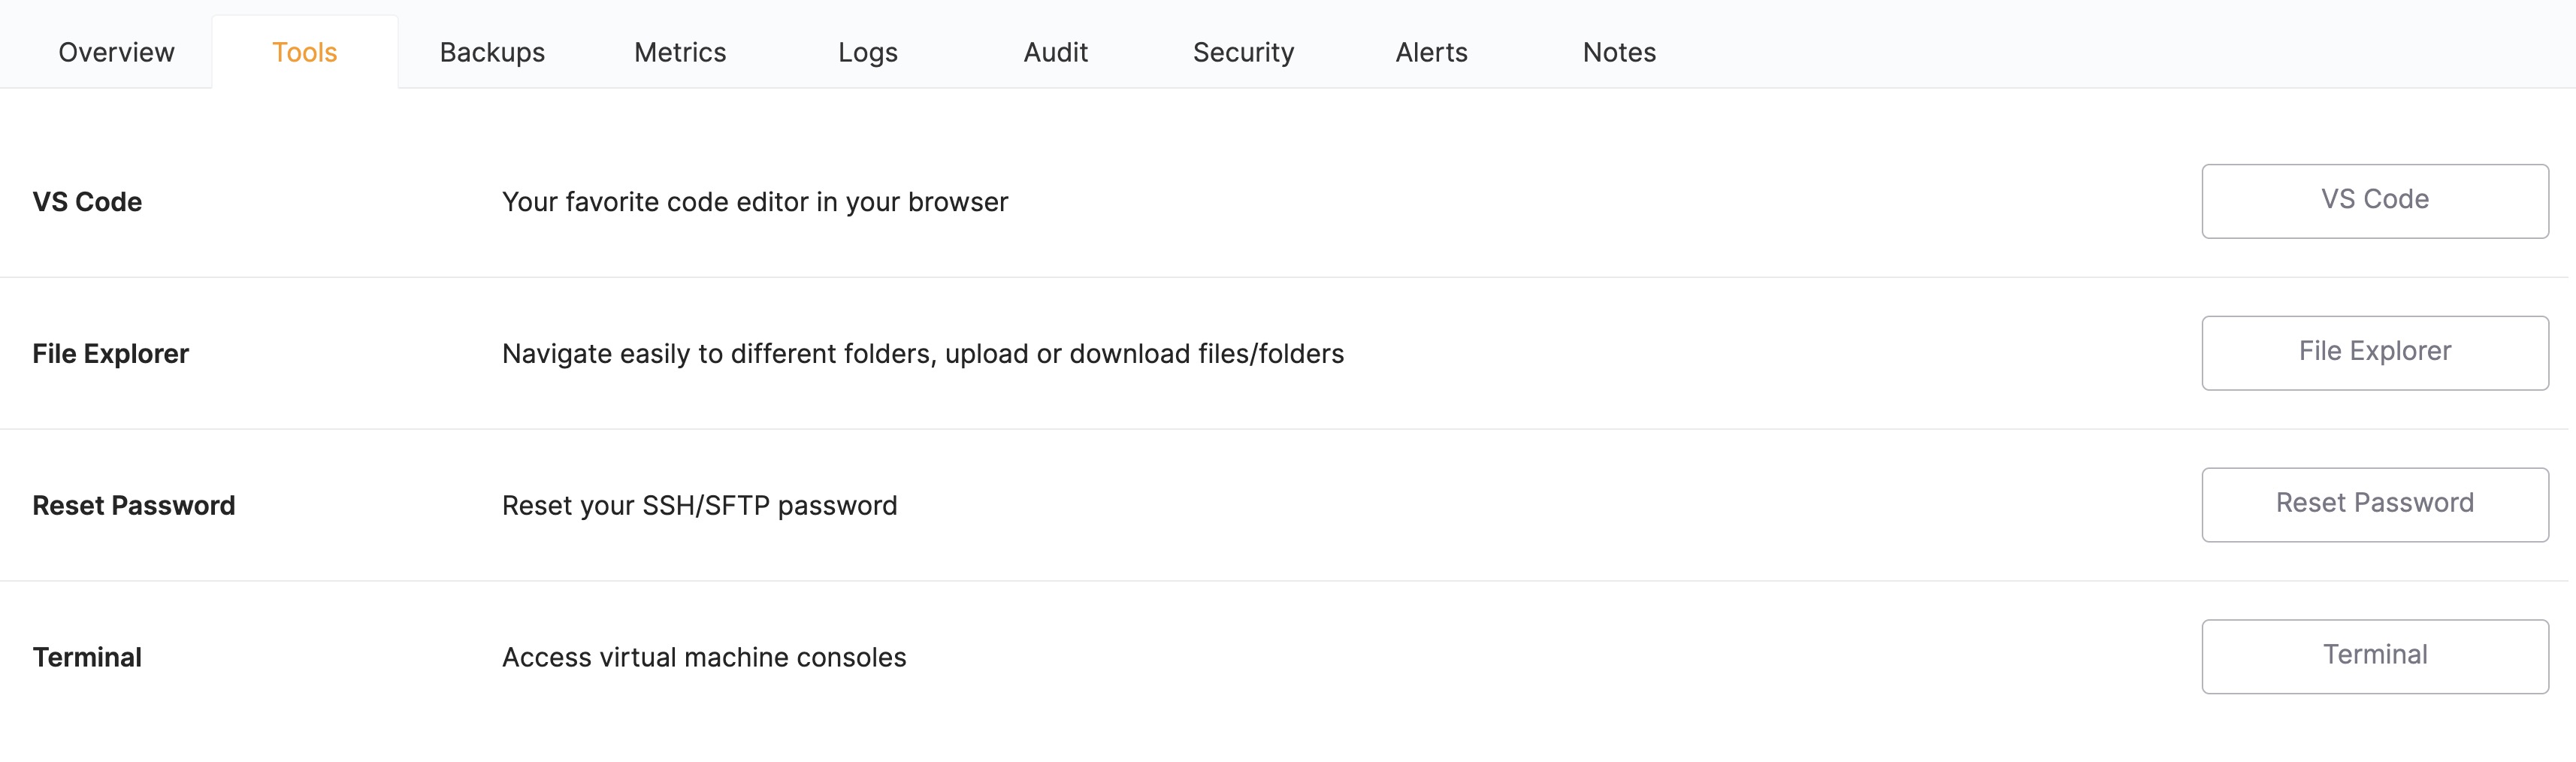Open the Logs tab

(868, 51)
